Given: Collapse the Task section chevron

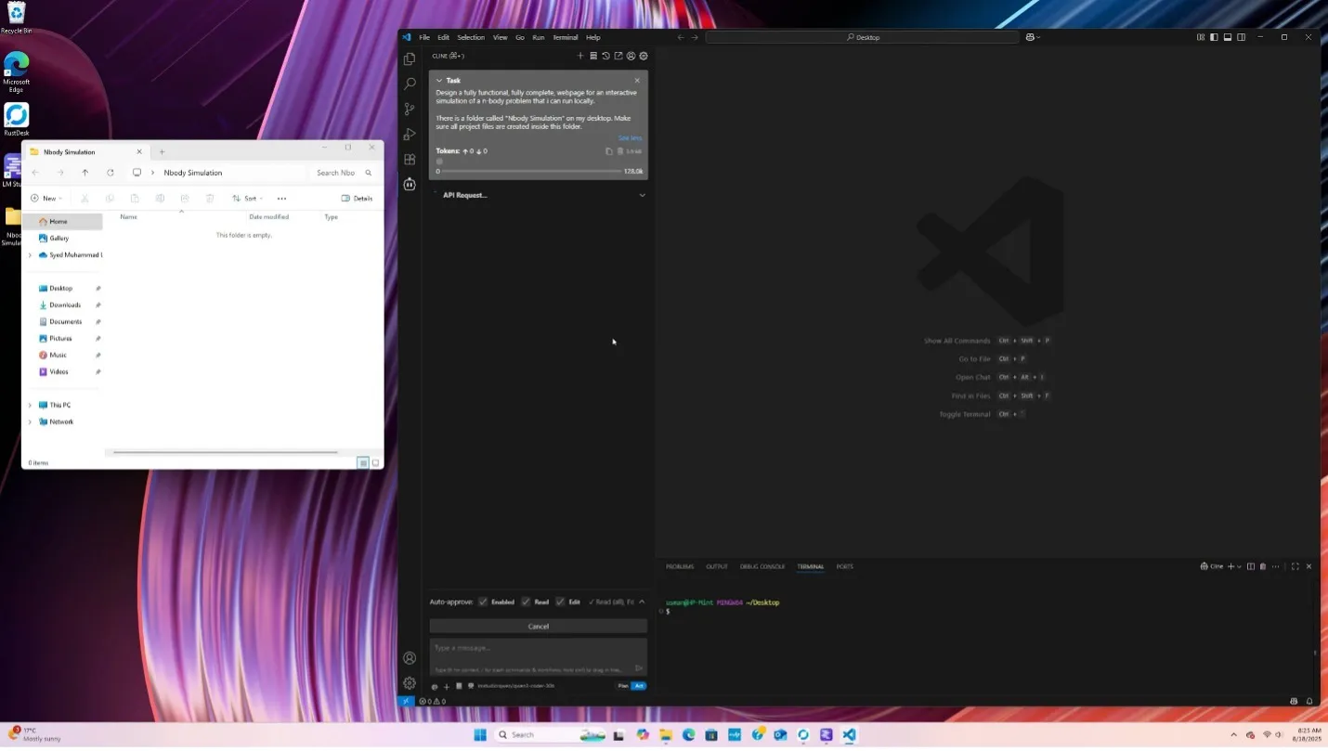Looking at the screenshot, I should [439, 81].
